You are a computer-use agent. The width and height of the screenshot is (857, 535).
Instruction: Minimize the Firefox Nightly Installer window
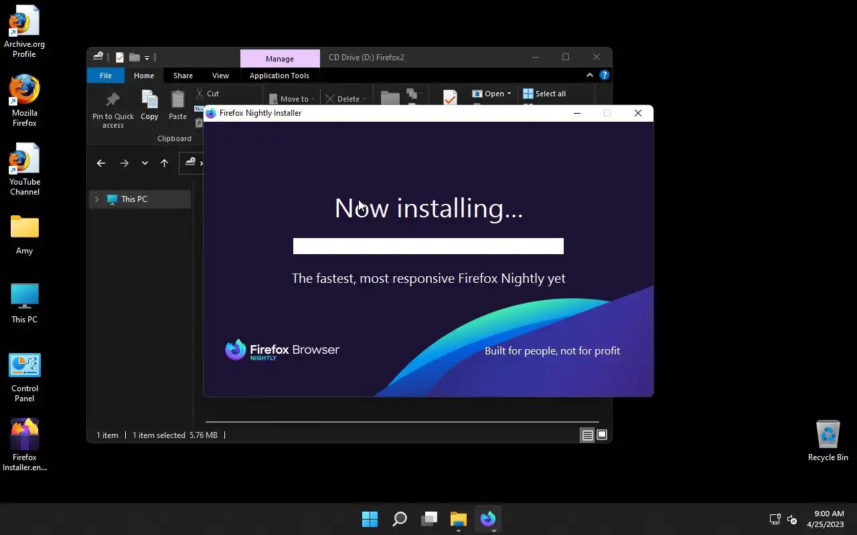coord(576,113)
